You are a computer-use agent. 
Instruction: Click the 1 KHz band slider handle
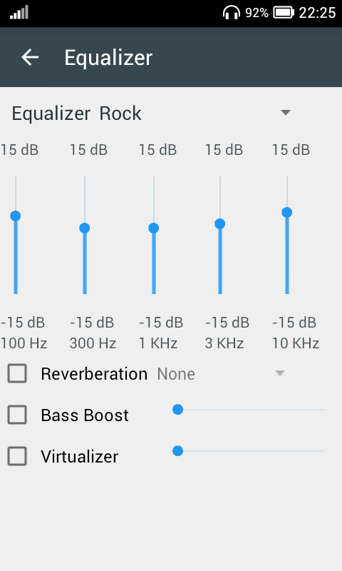[x=154, y=228]
